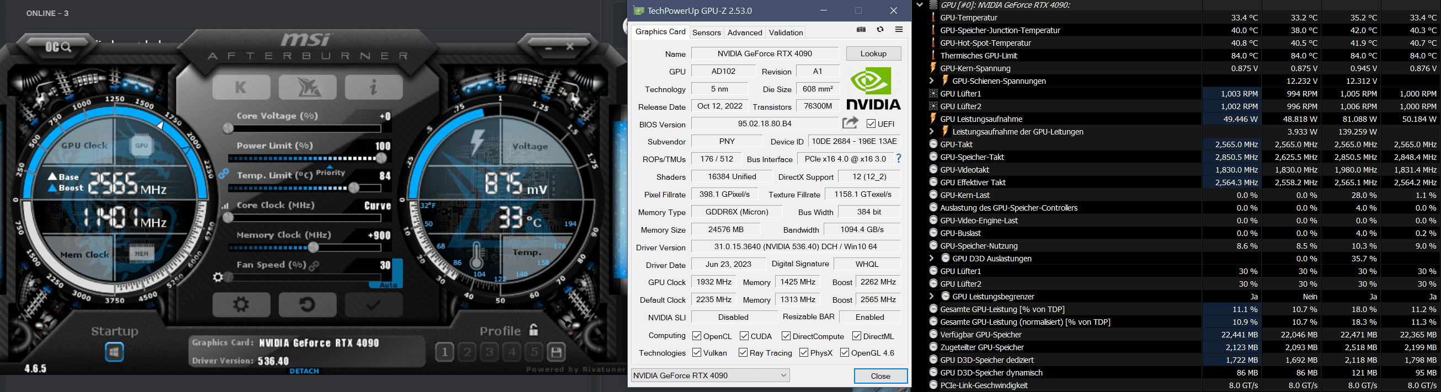The image size is (1441, 392).
Task: Collapse GPU [#0] NVIDIA GeForce RTX 4090 group
Action: 919,5
